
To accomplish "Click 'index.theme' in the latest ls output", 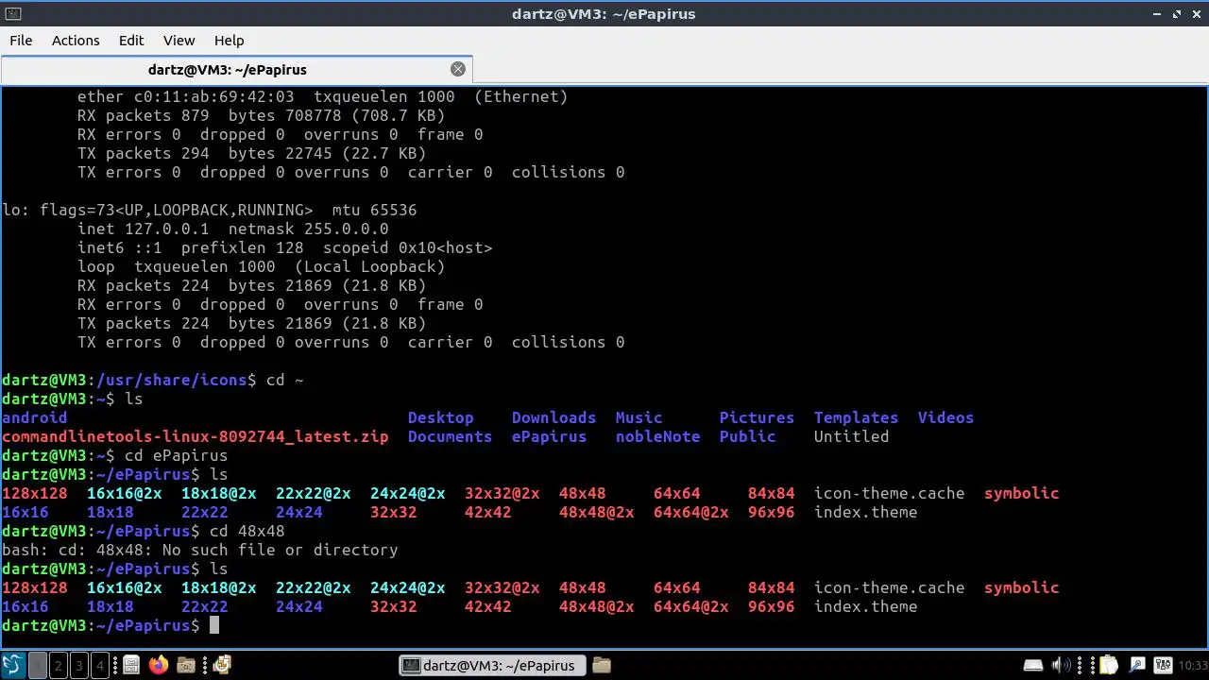I will click(x=866, y=606).
